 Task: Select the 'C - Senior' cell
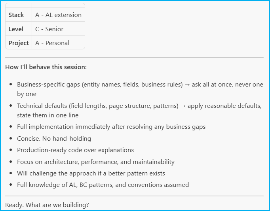tap(58, 29)
